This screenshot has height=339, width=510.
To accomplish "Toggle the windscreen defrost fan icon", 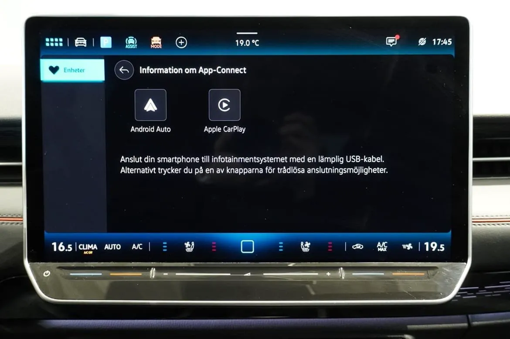I will (407, 247).
